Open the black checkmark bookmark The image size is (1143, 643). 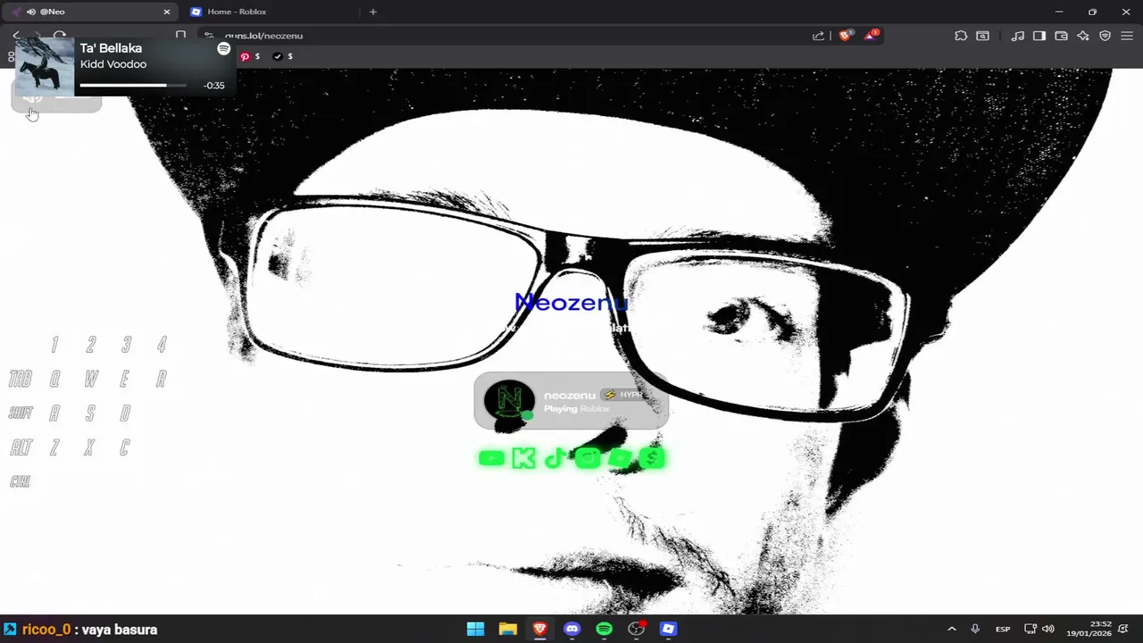click(x=283, y=56)
